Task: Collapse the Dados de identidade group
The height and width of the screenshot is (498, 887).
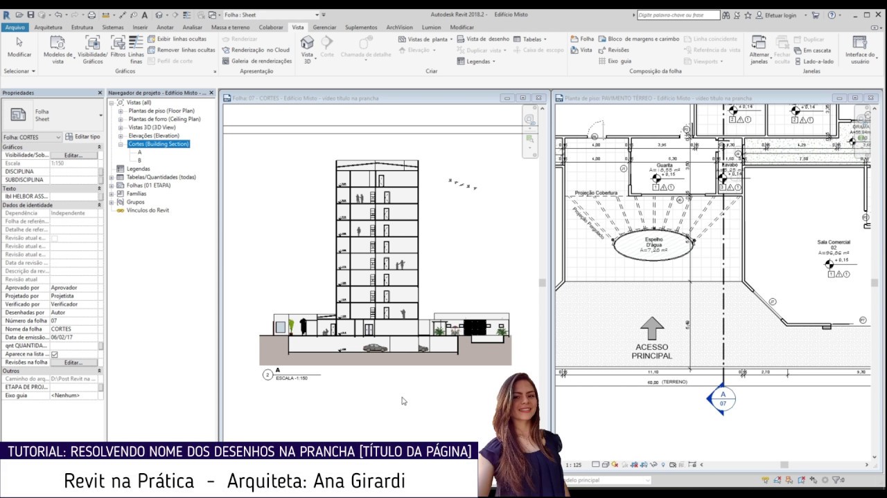Action: pos(99,205)
